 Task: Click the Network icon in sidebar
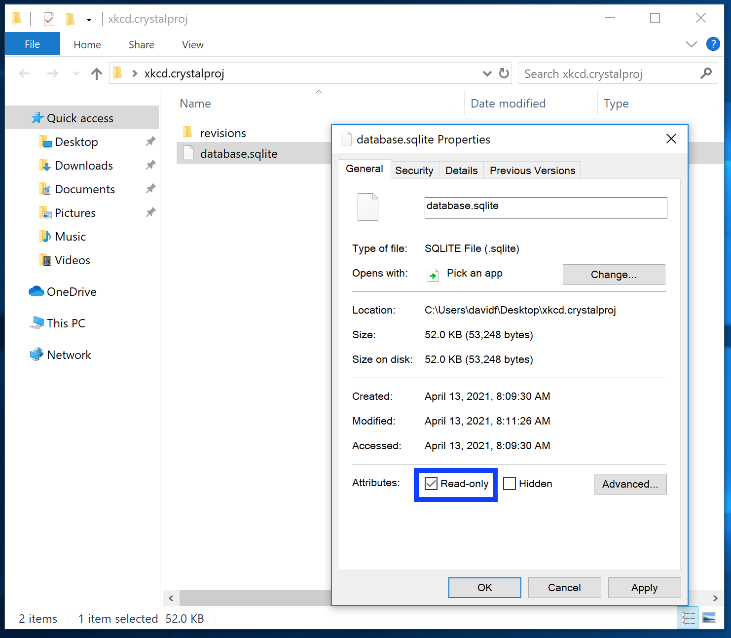pyautogui.click(x=37, y=354)
